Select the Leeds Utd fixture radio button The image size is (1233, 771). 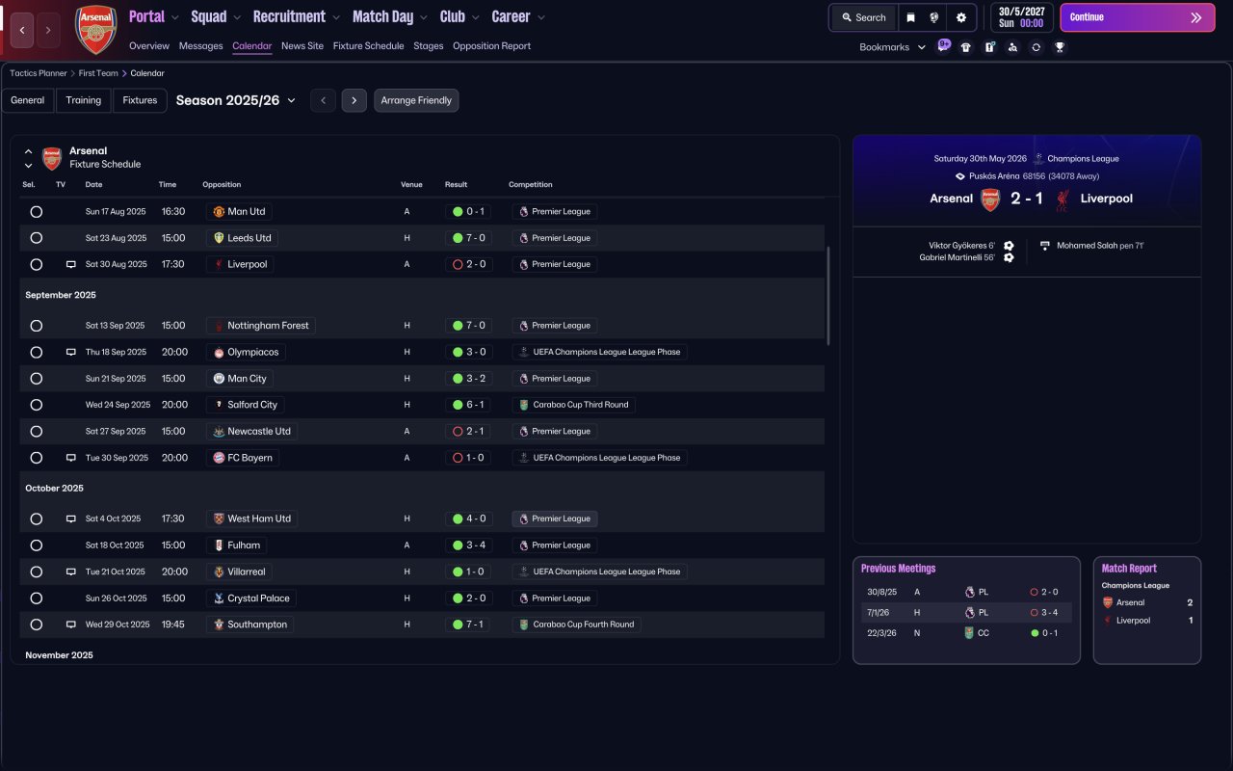(36, 238)
